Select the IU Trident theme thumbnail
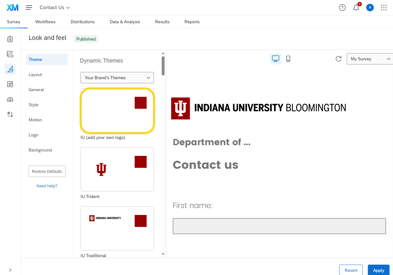The image size is (393, 275). point(117,169)
